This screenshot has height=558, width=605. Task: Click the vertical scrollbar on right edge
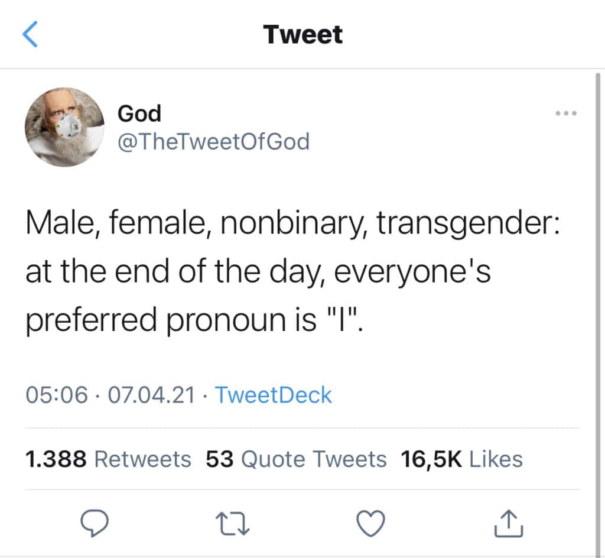tap(598, 313)
